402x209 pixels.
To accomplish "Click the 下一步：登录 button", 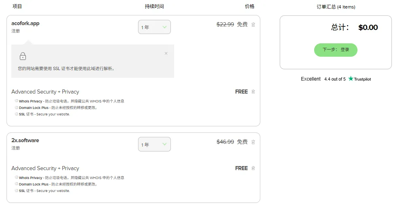I will pos(336,50).
